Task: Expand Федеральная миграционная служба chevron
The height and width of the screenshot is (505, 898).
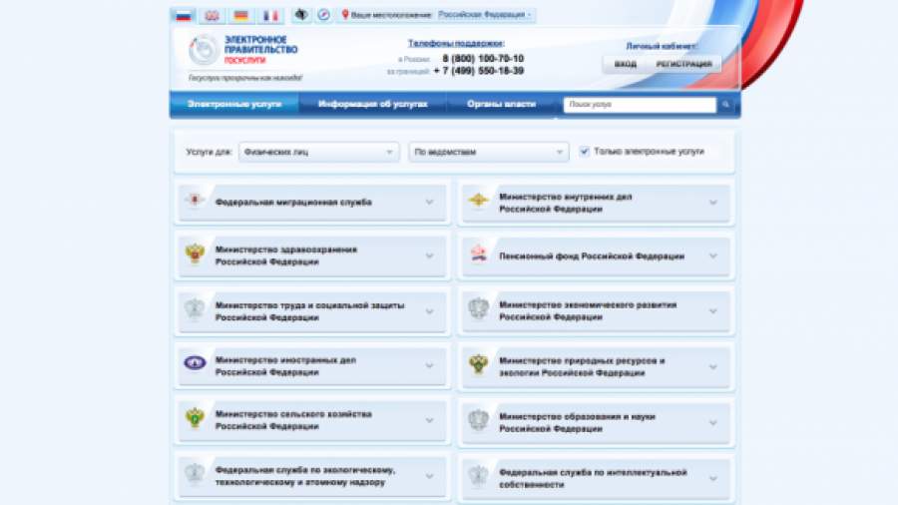Action: click(429, 203)
